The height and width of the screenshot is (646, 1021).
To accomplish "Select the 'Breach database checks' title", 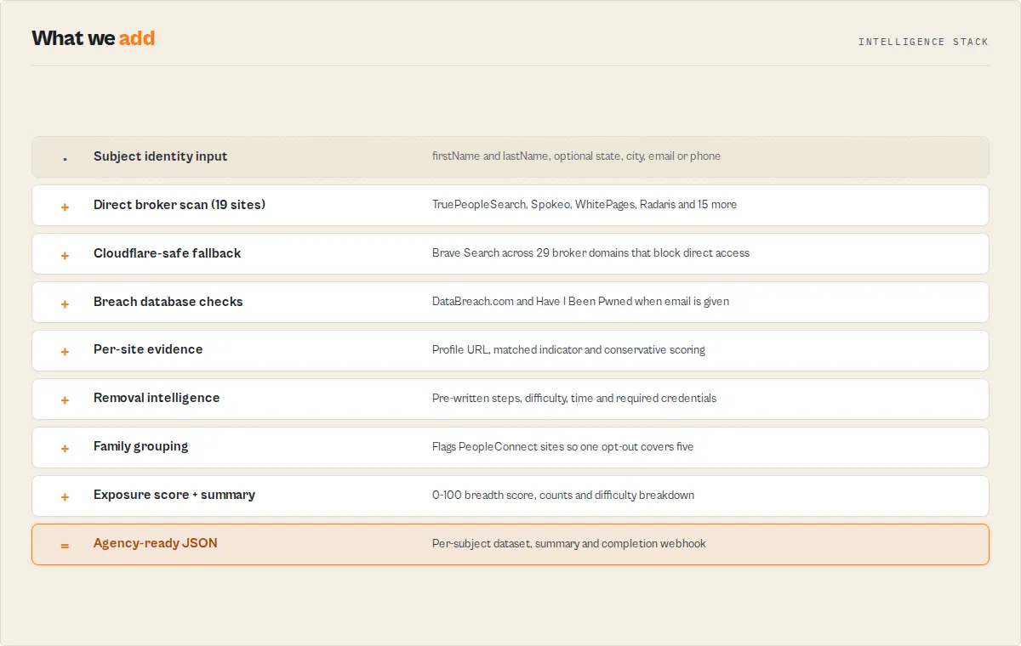I will tap(168, 302).
